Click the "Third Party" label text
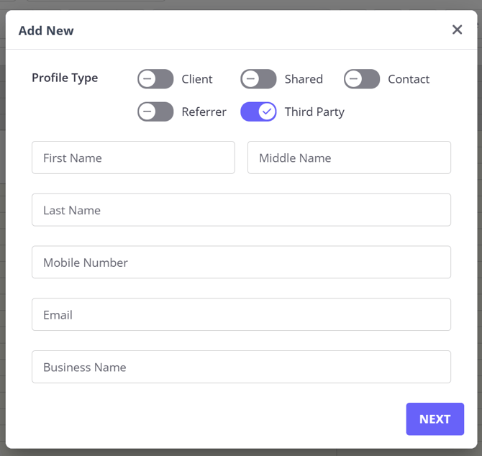482x456 pixels. (314, 111)
